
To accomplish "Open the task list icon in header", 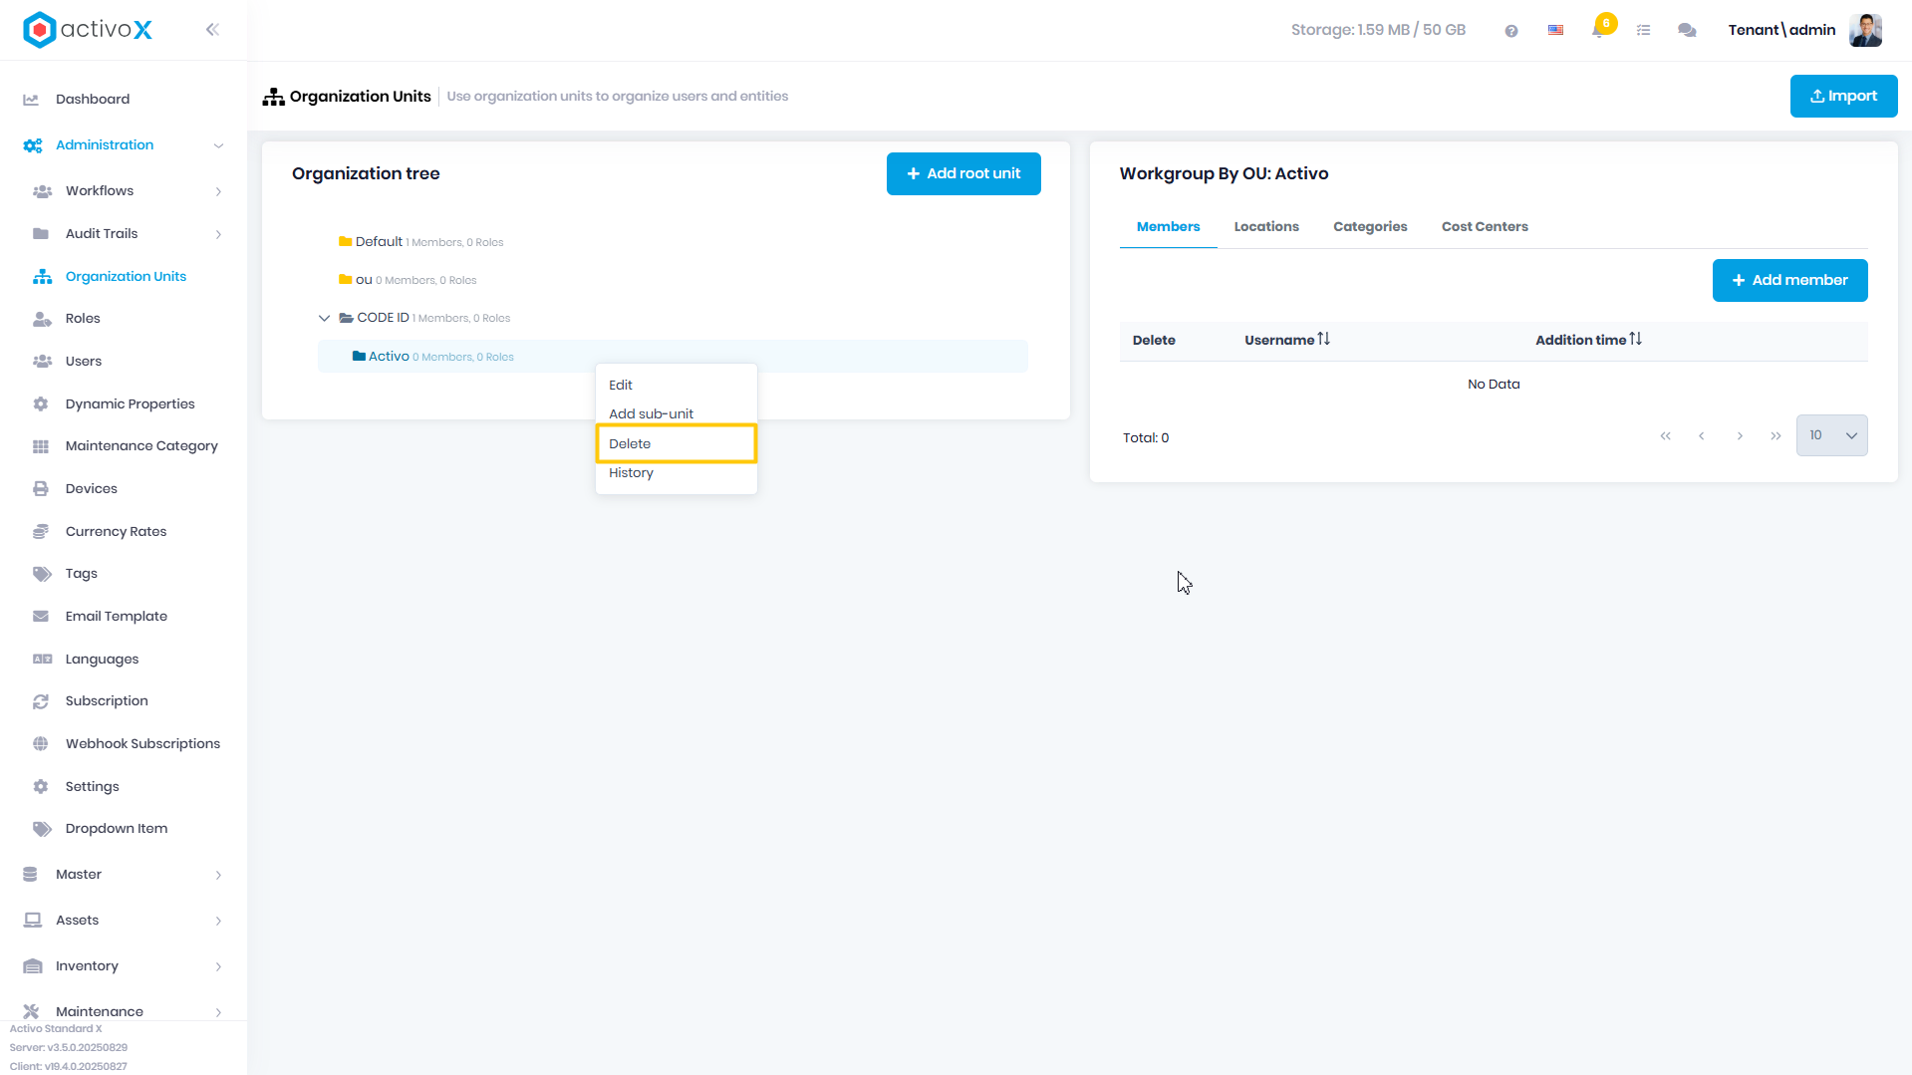I will point(1644,31).
